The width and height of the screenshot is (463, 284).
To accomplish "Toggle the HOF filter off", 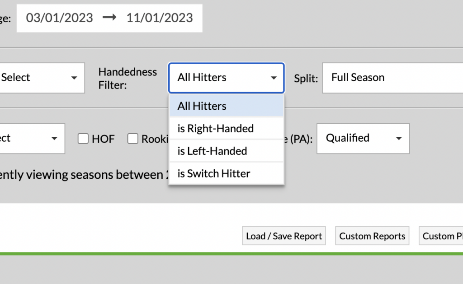I will [83, 139].
